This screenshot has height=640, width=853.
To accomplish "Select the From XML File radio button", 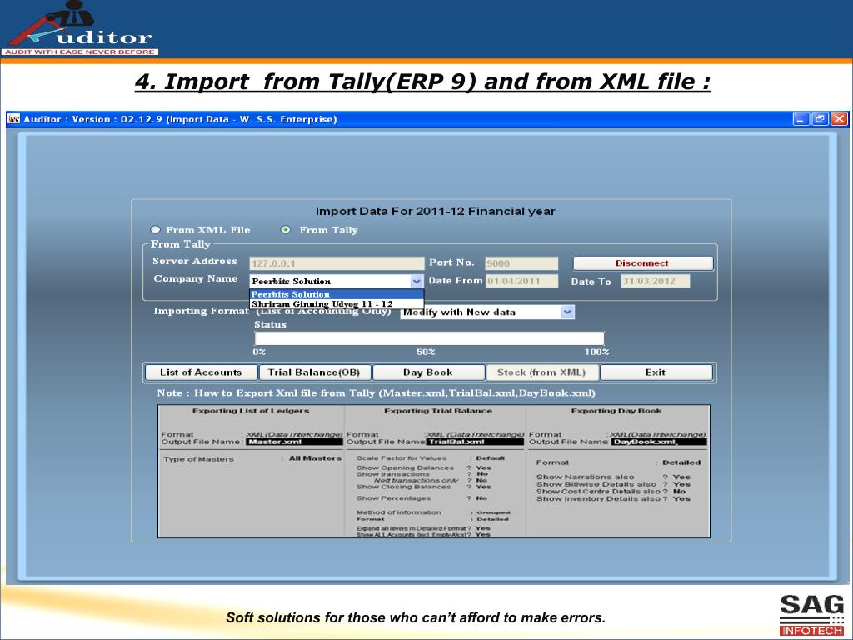I will [156, 230].
